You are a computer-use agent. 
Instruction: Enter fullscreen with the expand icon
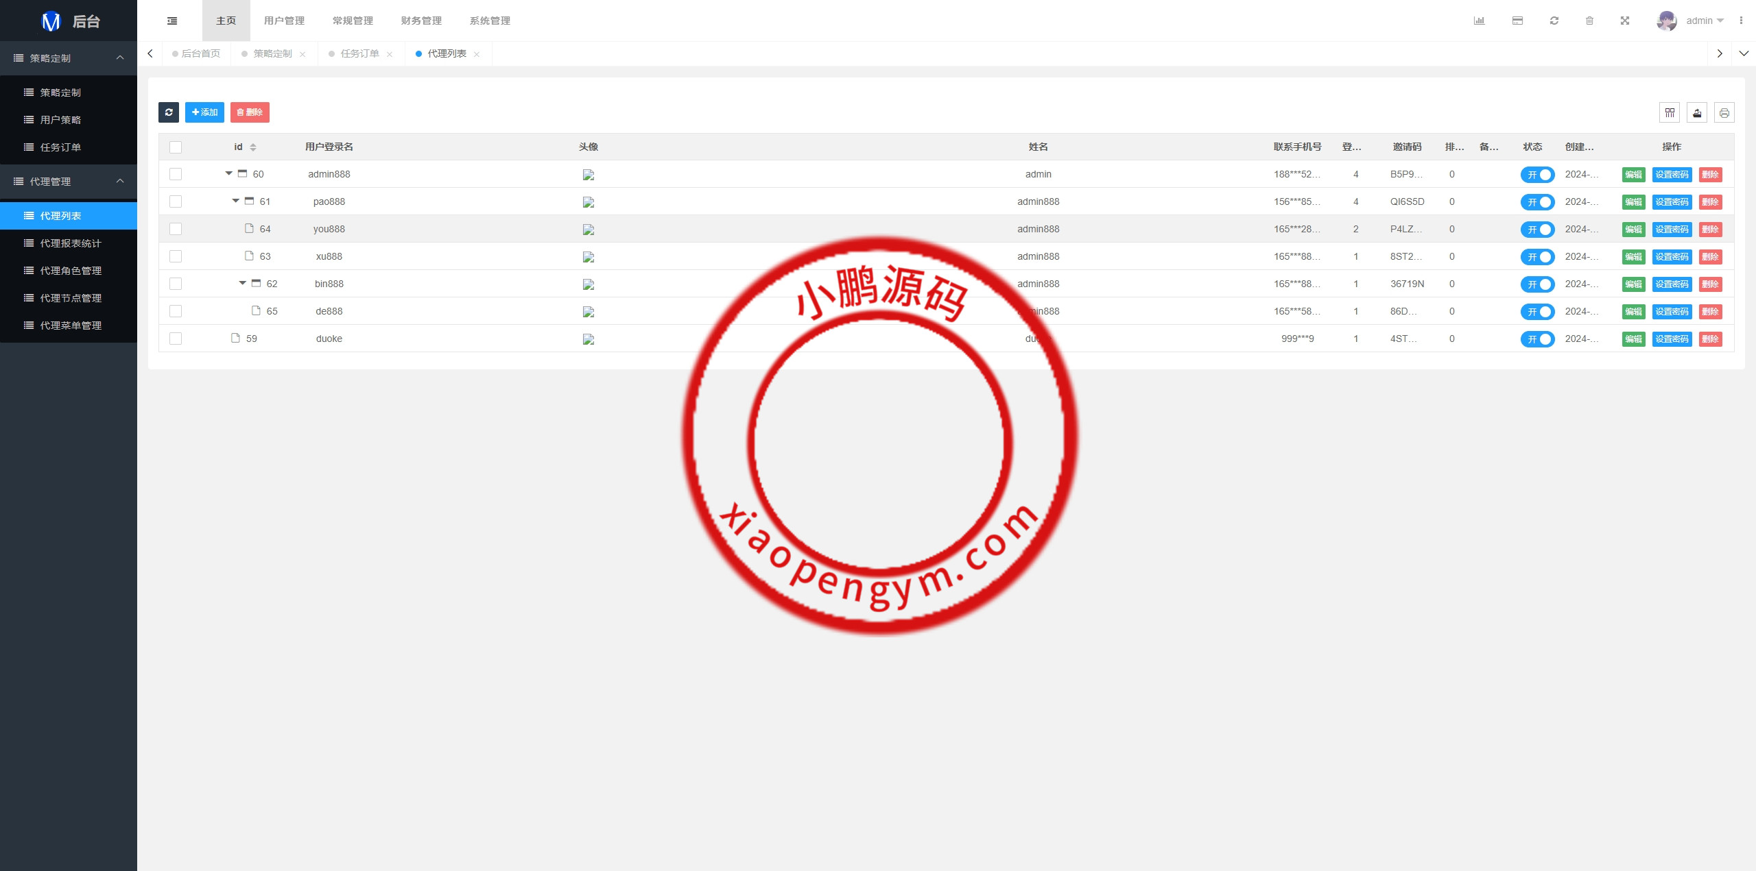(1625, 21)
